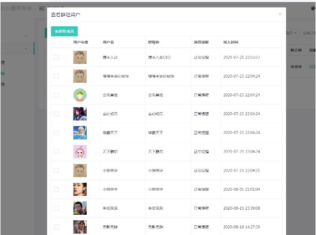Select username cell 小明同学

110,189
